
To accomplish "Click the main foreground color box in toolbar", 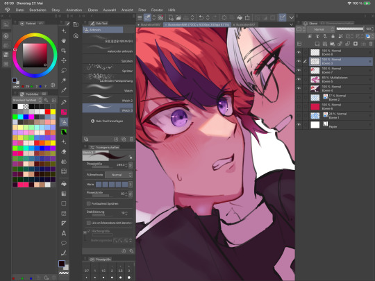I will click(x=62, y=264).
